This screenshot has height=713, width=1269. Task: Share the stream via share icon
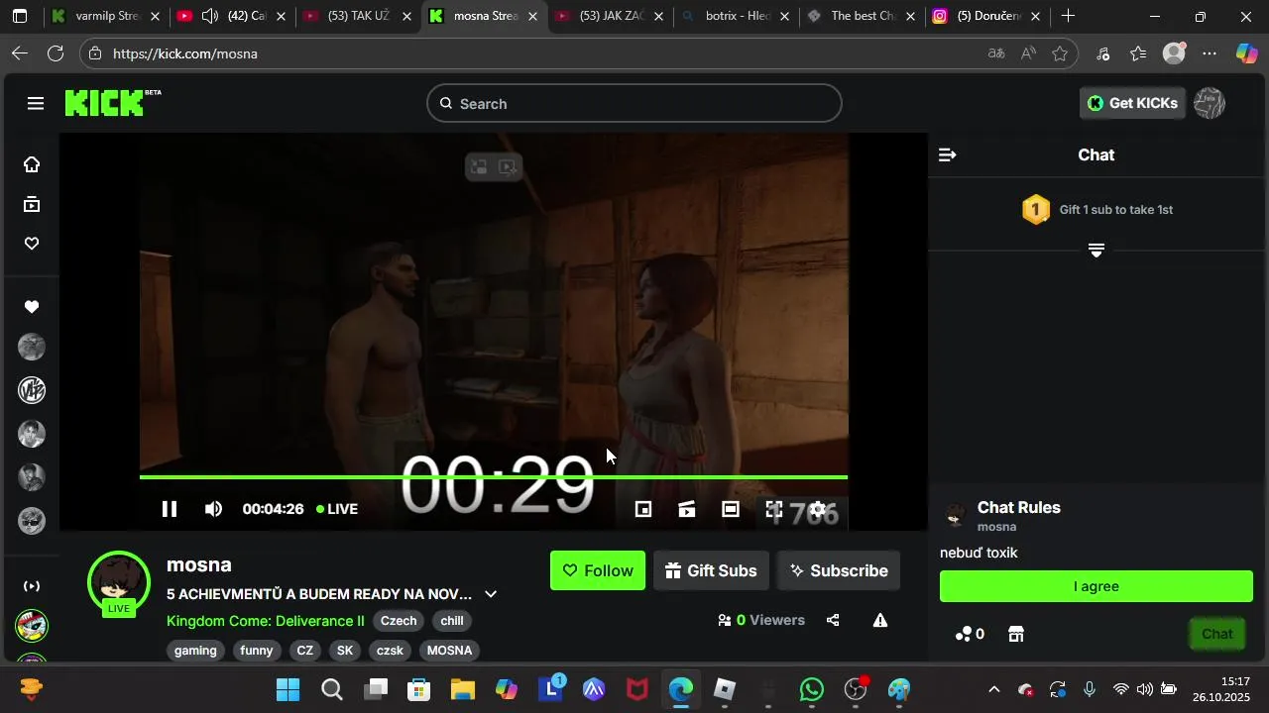click(833, 620)
